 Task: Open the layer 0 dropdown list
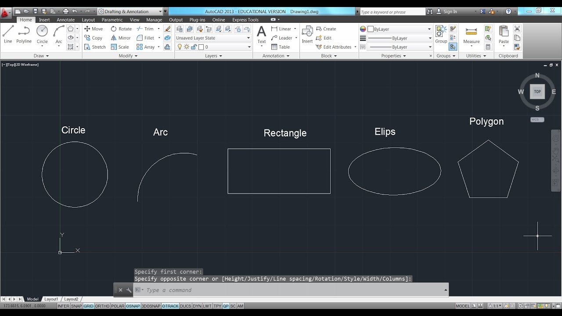pos(213,47)
